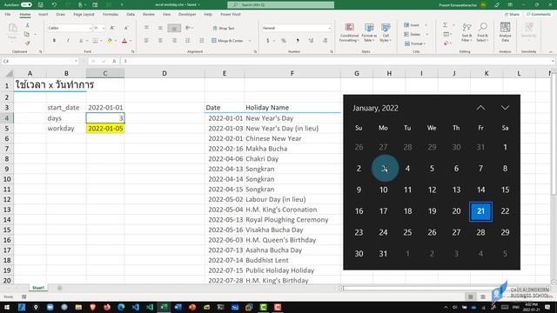Click the Comments button
The image size is (557, 313).
tap(539, 15)
